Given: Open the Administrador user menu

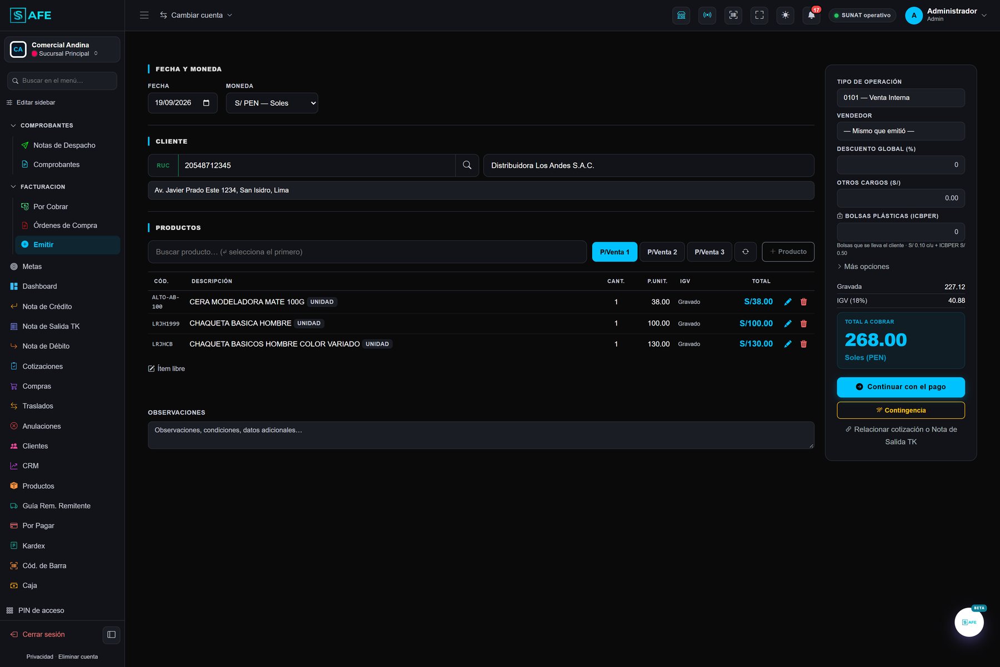Looking at the screenshot, I should point(946,16).
